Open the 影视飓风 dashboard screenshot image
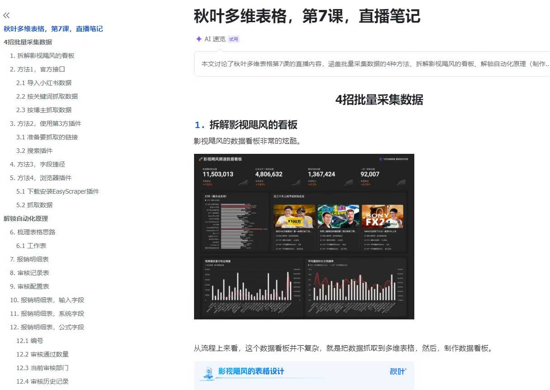Image resolution: width=550 pixels, height=390 pixels. tap(304, 237)
